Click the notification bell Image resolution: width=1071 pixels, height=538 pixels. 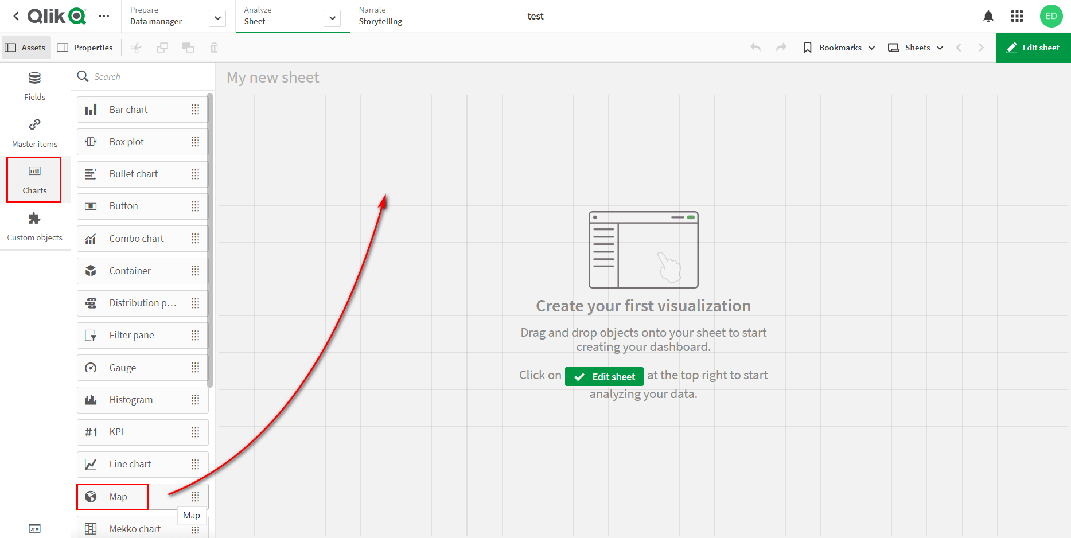click(x=988, y=16)
